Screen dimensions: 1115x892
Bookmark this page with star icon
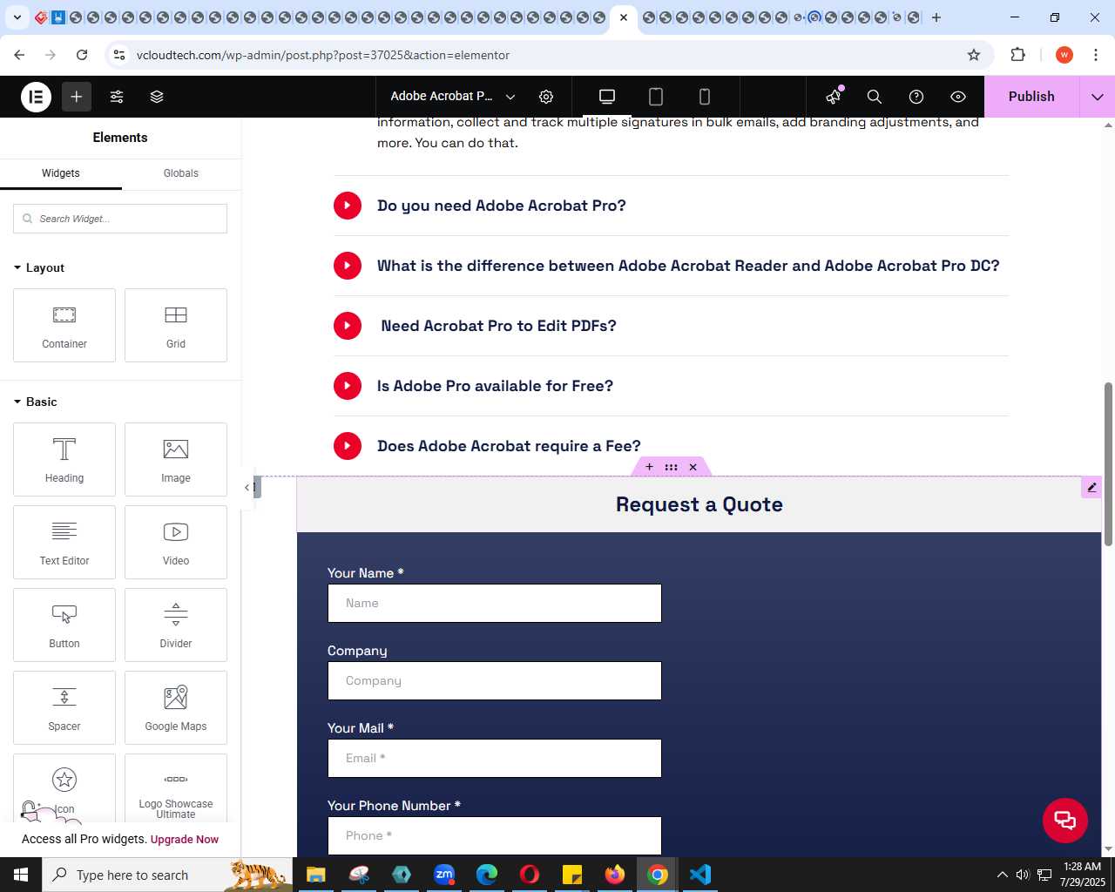click(x=974, y=55)
